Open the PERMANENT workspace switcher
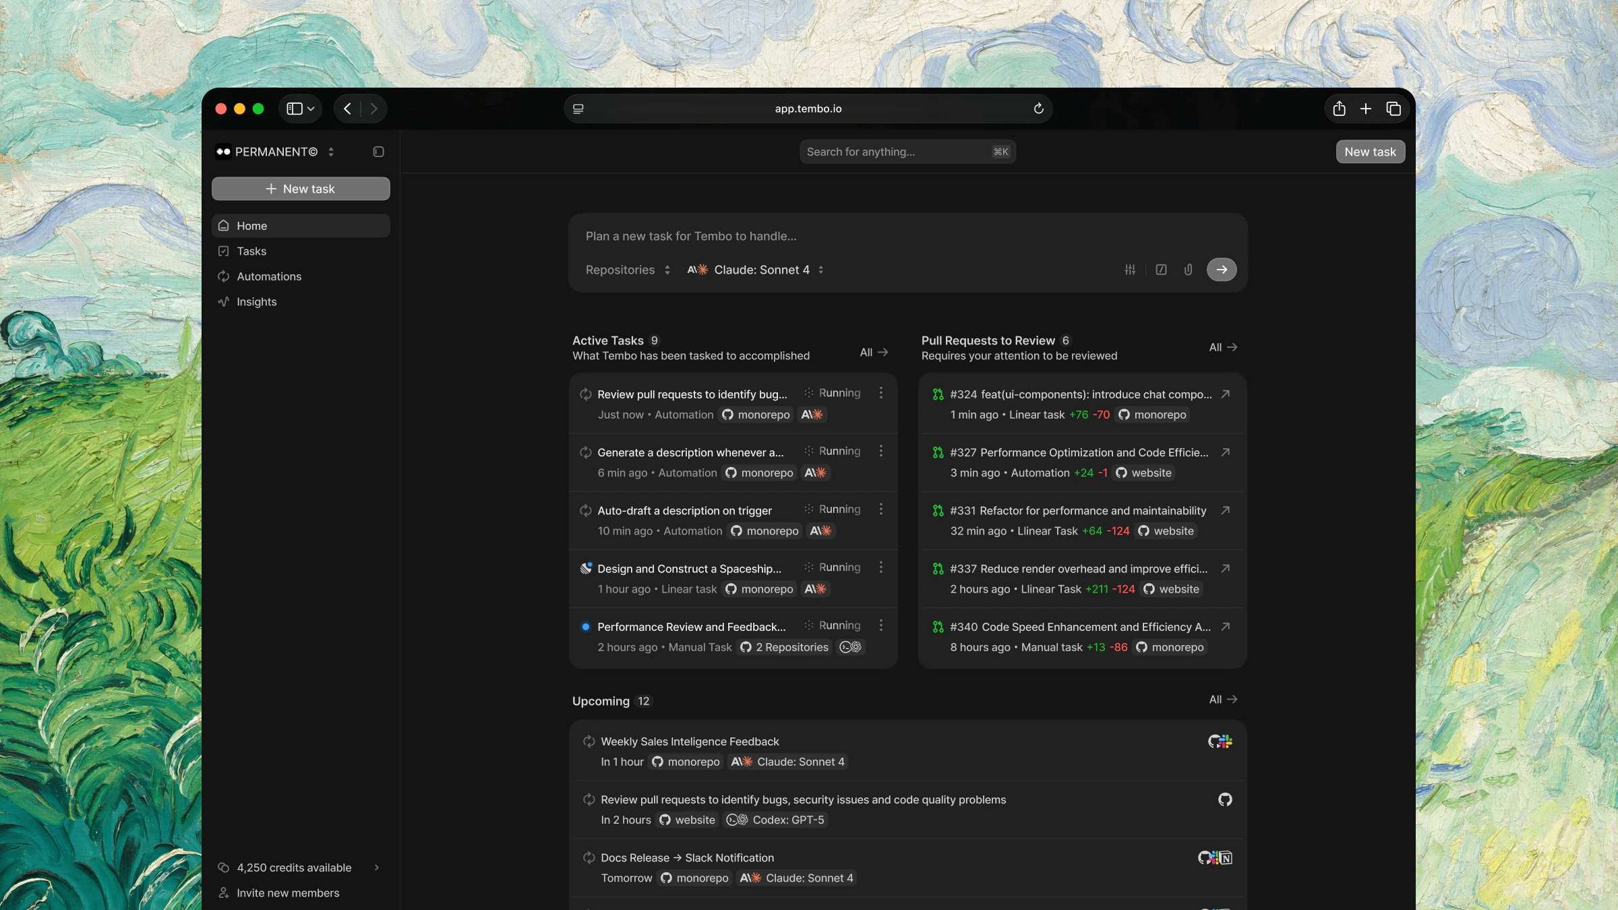 coord(275,152)
